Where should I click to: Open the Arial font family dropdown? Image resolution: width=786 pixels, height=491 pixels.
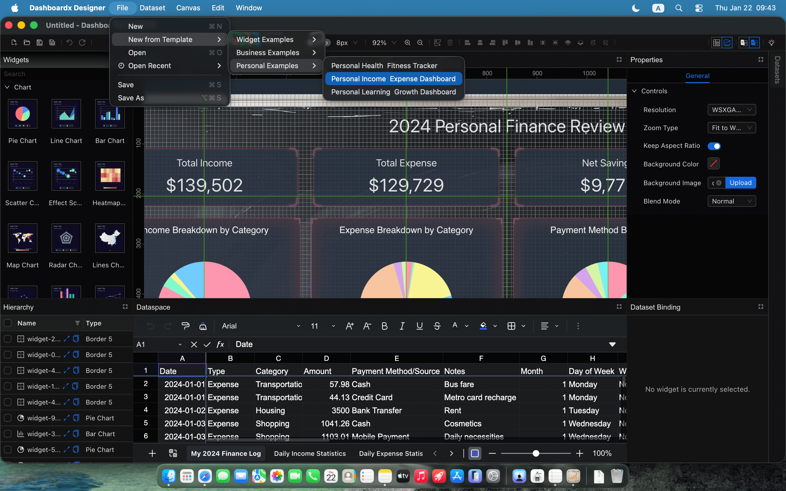261,326
